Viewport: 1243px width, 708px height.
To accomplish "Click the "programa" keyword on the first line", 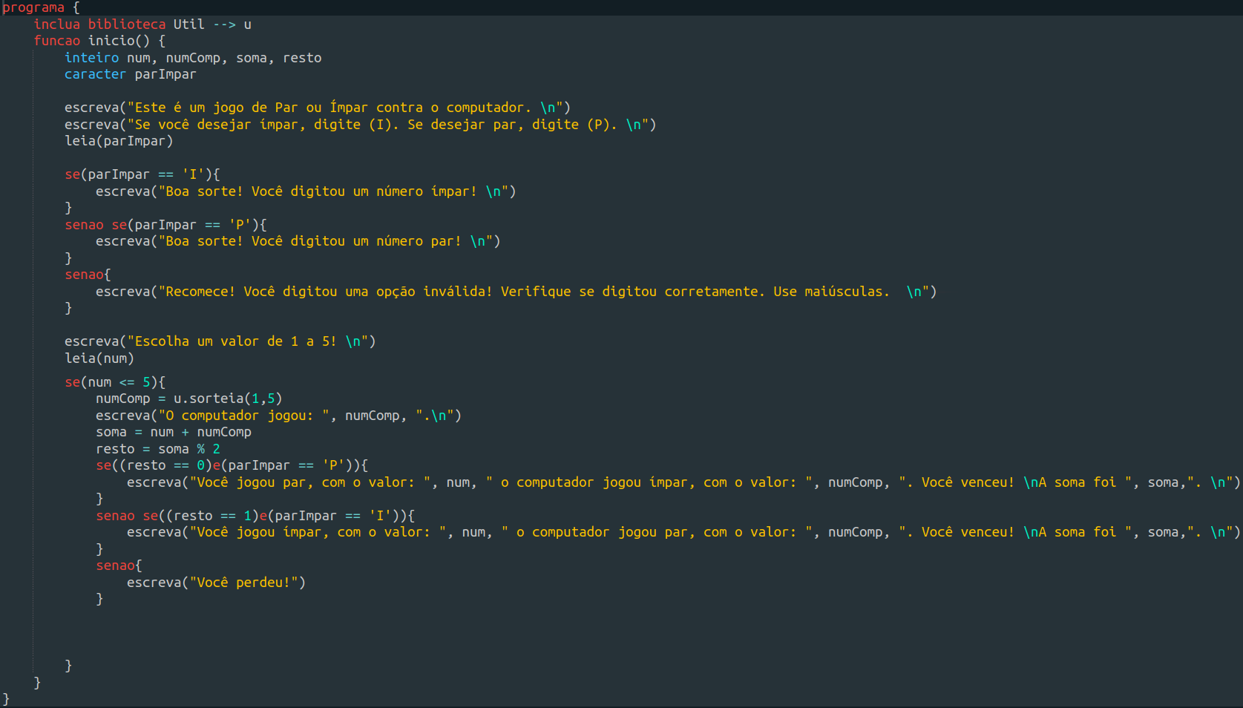I will [33, 7].
